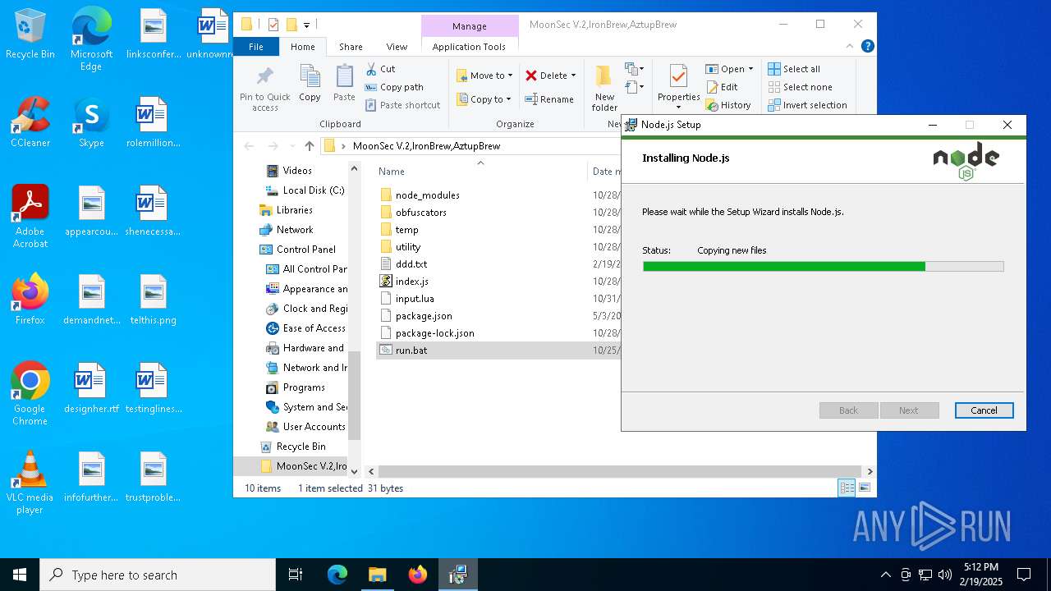This screenshot has width=1051, height=591.
Task: Select Google Chrome desktop shortcut
Action: [30, 394]
